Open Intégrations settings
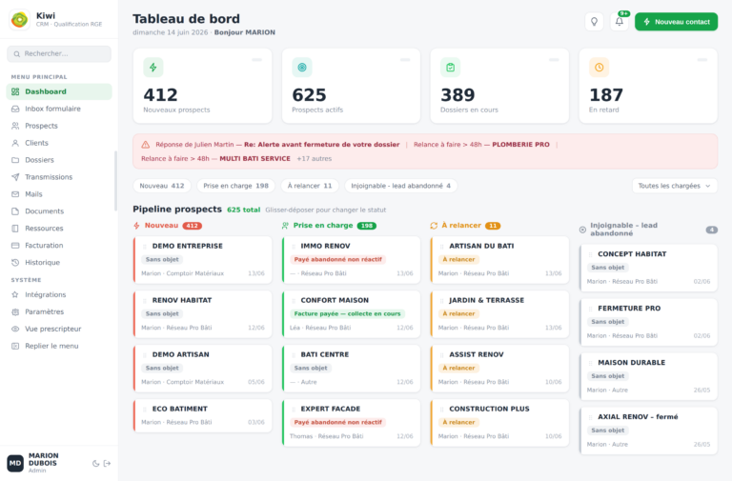The width and height of the screenshot is (732, 481). [59, 294]
